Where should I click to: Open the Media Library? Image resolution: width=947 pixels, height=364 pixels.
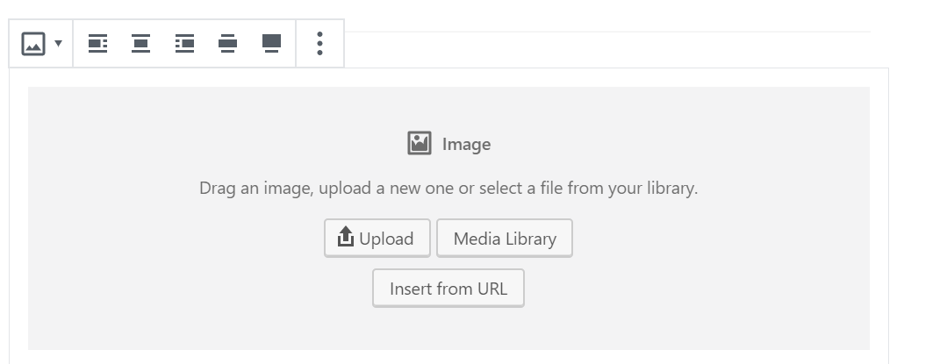505,238
